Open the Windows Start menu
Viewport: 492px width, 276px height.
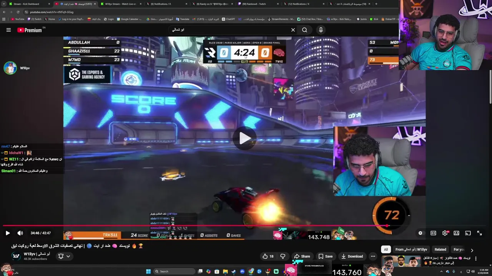pyautogui.click(x=148, y=271)
